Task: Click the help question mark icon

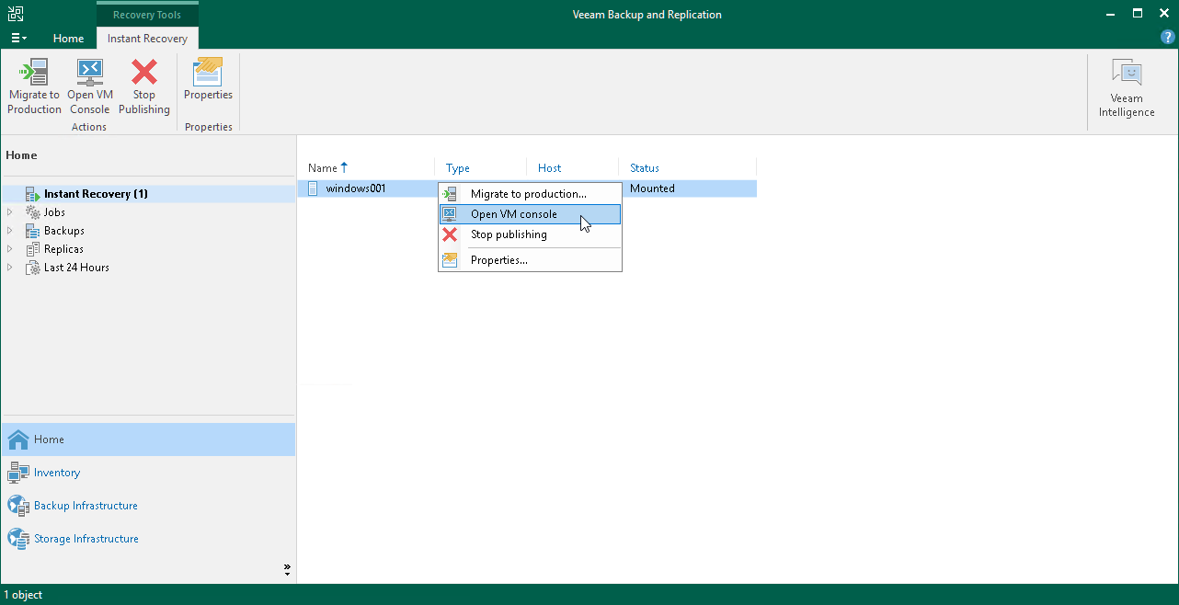Action: pyautogui.click(x=1167, y=37)
